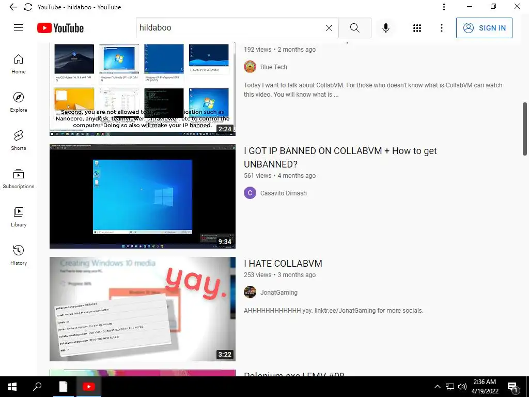This screenshot has width=529, height=397.
Task: Open the network tray icon
Action: tap(450, 387)
